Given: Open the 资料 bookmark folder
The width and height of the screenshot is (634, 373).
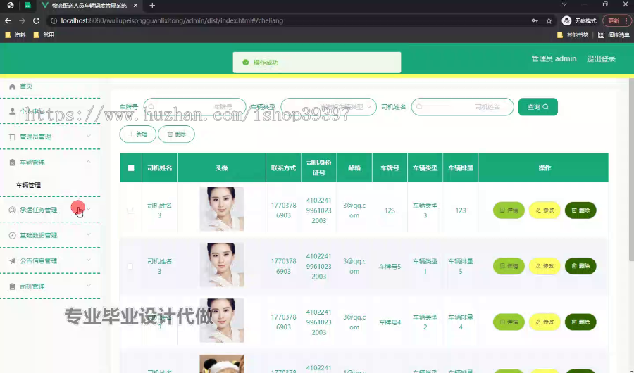Looking at the screenshot, I should (x=15, y=34).
